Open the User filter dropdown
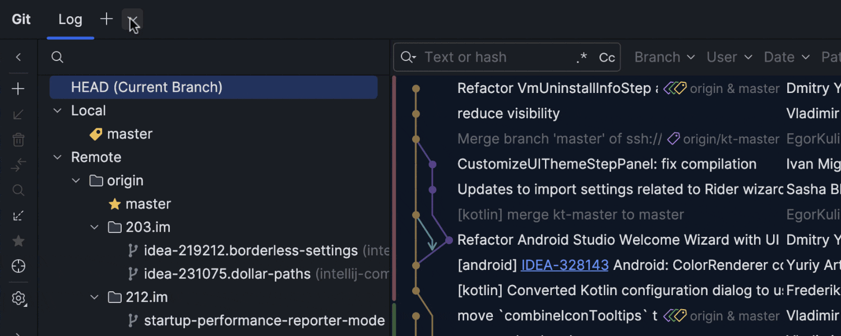The image size is (841, 336). (x=729, y=57)
